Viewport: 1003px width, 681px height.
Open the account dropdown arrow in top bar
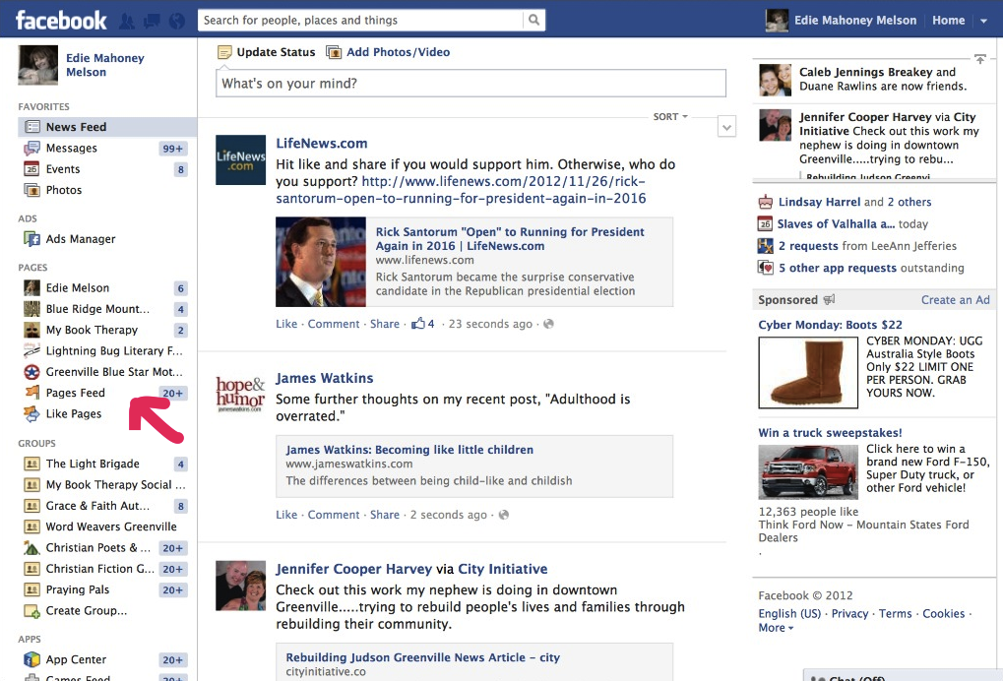point(984,21)
